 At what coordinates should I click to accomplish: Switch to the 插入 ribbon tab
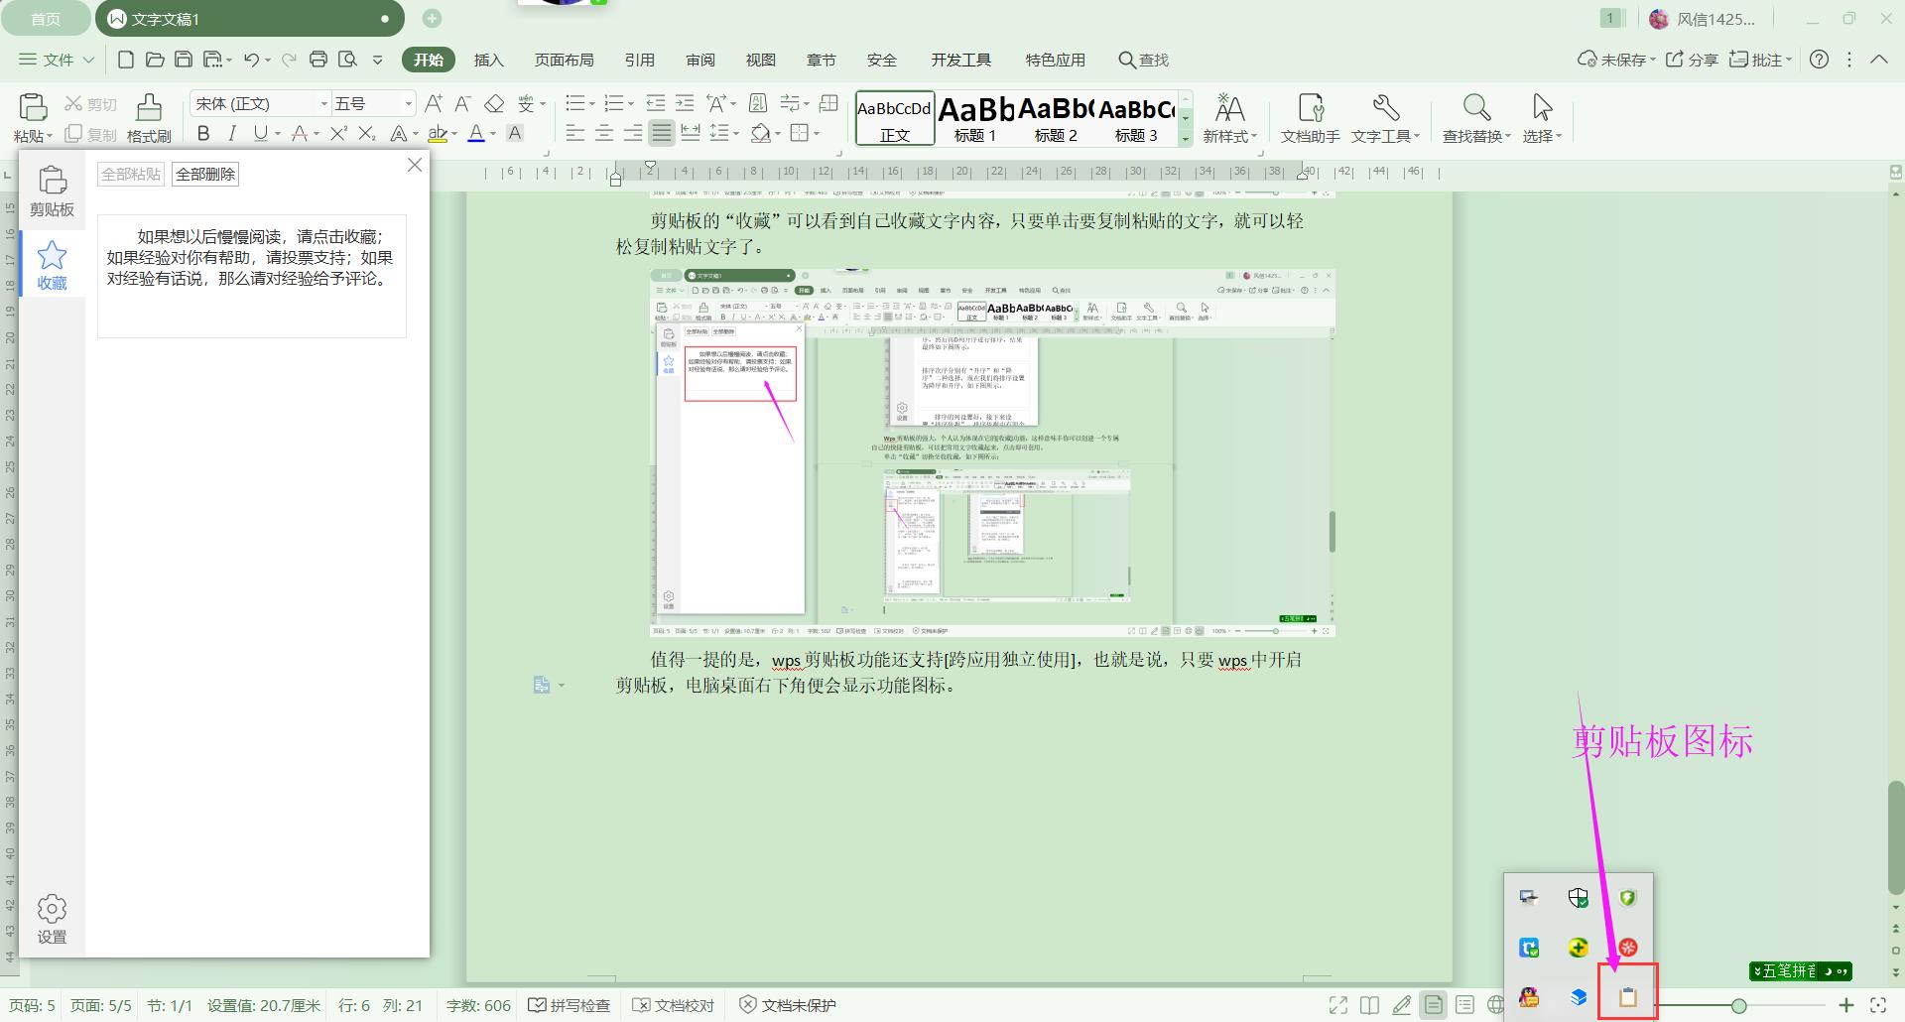click(x=488, y=60)
